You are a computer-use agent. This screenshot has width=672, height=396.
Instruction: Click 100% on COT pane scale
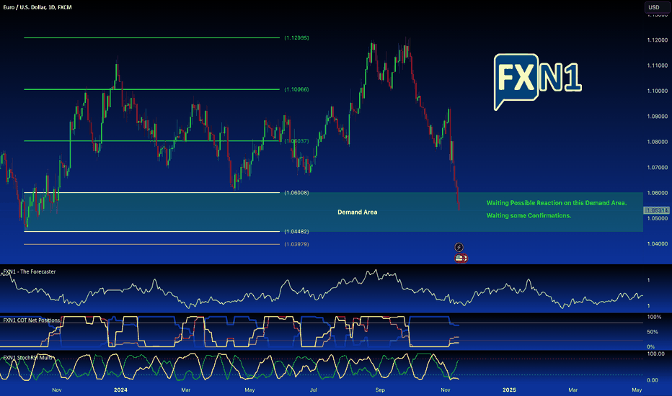(654, 318)
